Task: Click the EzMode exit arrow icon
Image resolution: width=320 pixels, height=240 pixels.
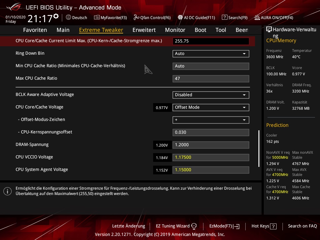Action: coord(237,226)
